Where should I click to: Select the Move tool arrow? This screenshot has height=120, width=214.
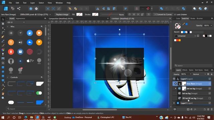[3, 19]
